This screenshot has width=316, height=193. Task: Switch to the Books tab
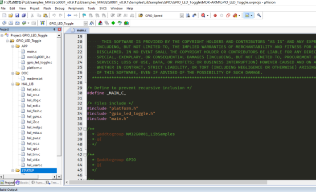point(22,183)
